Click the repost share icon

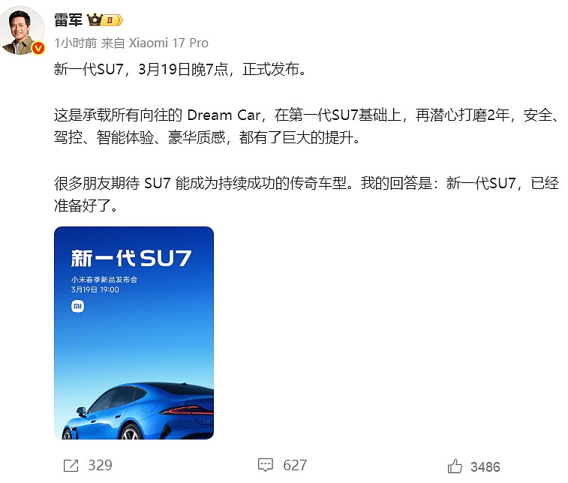point(71,465)
